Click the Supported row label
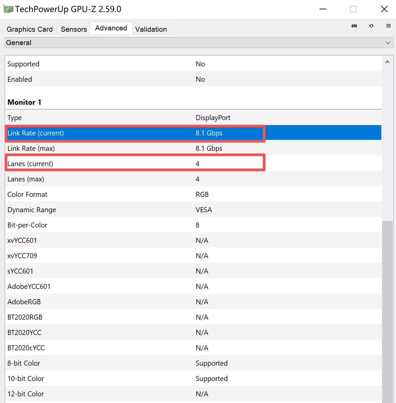The height and width of the screenshot is (403, 396). pos(23,64)
